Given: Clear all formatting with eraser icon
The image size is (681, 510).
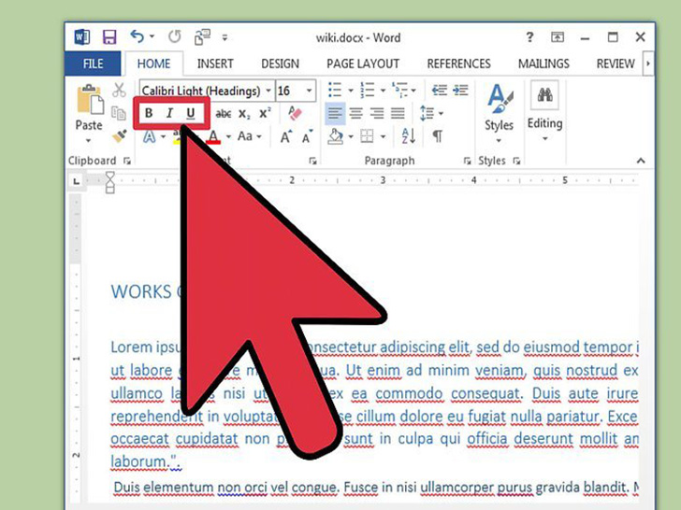Looking at the screenshot, I should (295, 113).
